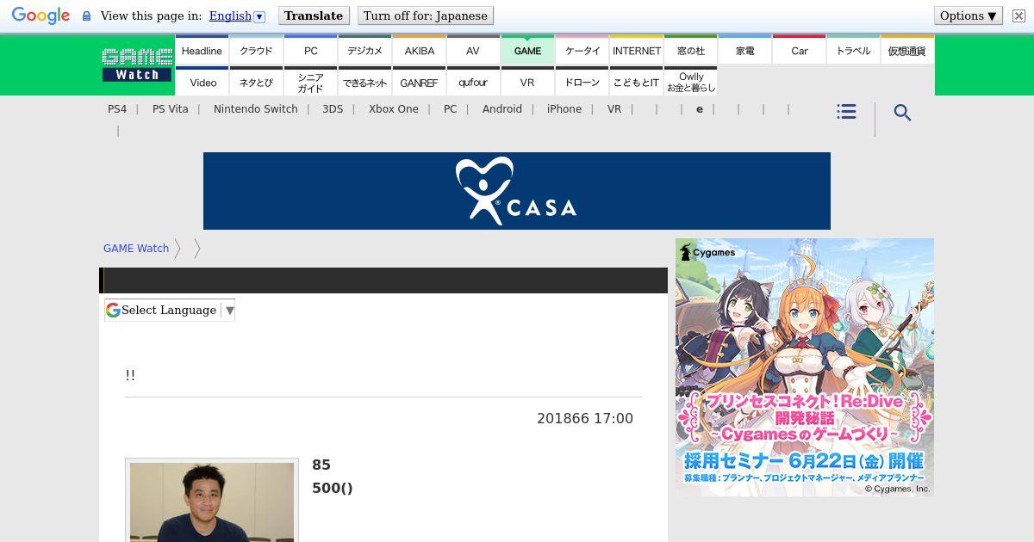The width and height of the screenshot is (1034, 542).
Task: Click the Translate button
Action: (314, 15)
